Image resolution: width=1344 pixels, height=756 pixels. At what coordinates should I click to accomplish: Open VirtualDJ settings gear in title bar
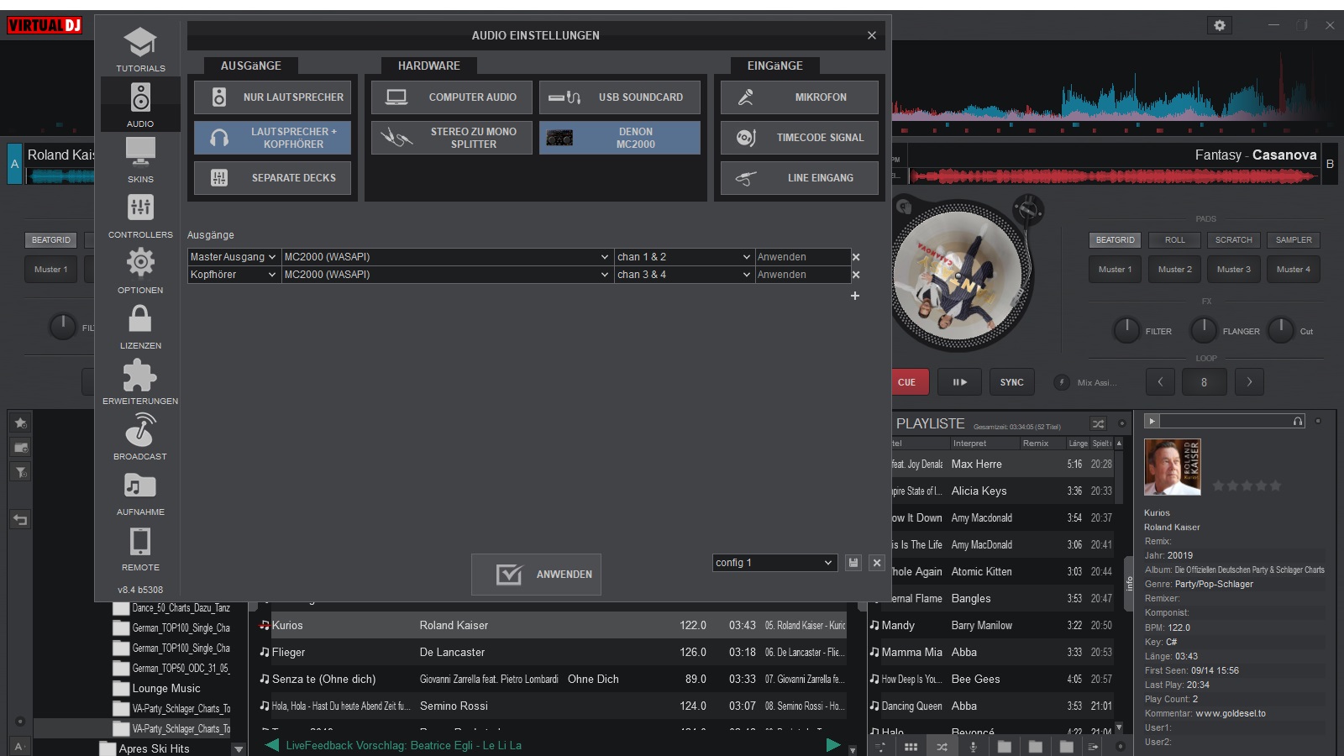1220,25
